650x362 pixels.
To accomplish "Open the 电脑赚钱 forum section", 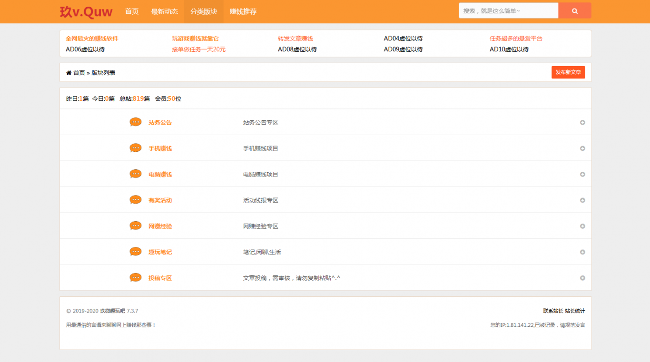I will 160,174.
